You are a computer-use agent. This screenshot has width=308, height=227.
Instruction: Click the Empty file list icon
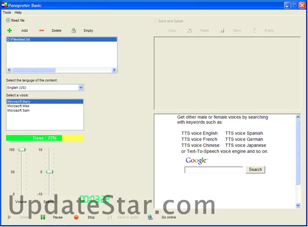coord(73,30)
